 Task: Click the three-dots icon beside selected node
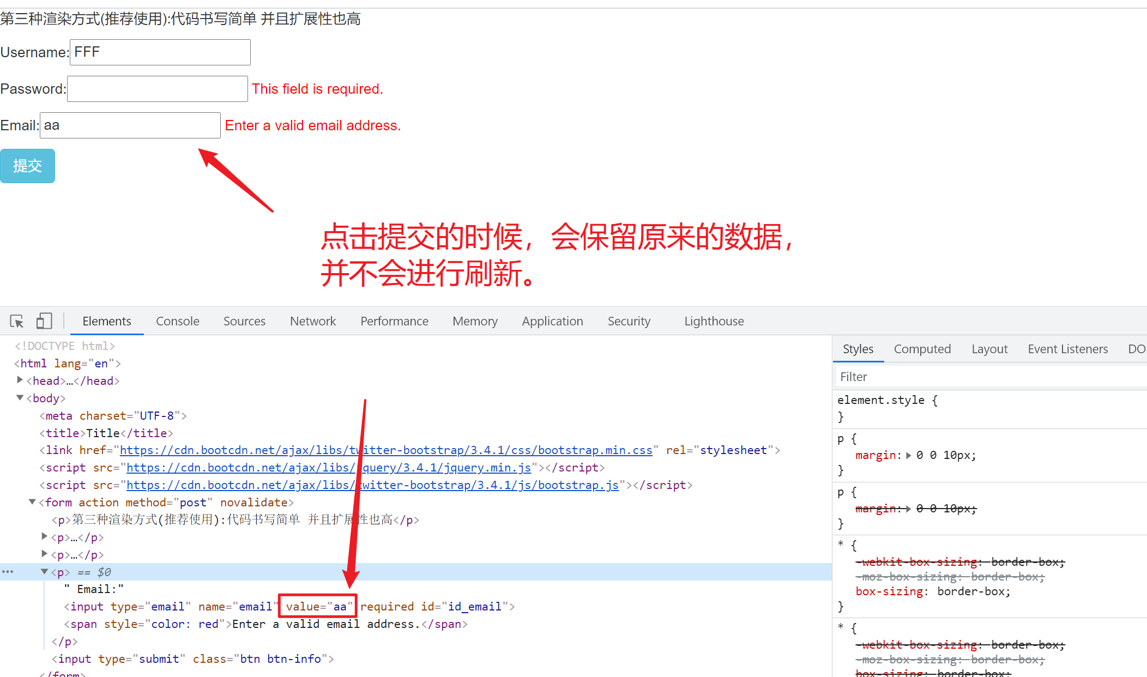point(8,572)
